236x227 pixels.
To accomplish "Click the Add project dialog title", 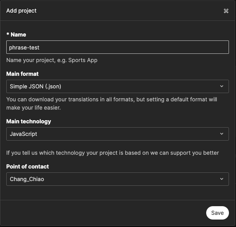I will [22, 11].
